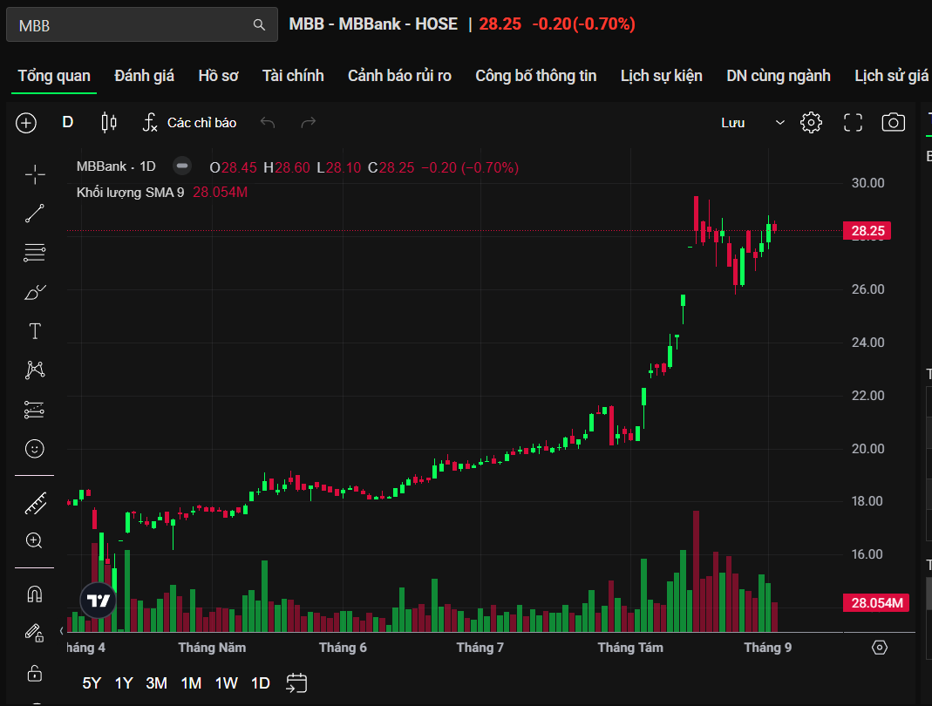The width and height of the screenshot is (932, 706).
Task: Select the pattern drawing tool
Action: 35,370
